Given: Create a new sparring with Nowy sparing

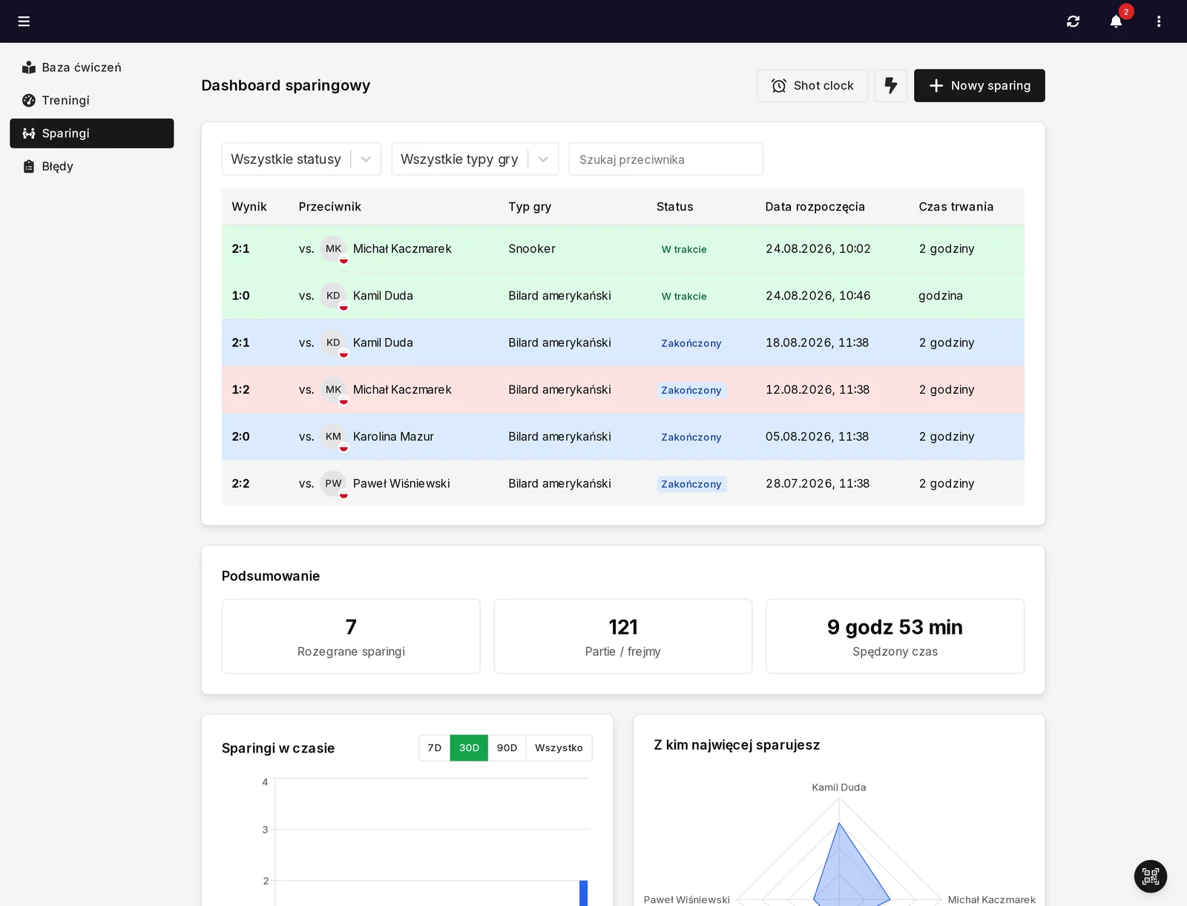Looking at the screenshot, I should [x=979, y=85].
